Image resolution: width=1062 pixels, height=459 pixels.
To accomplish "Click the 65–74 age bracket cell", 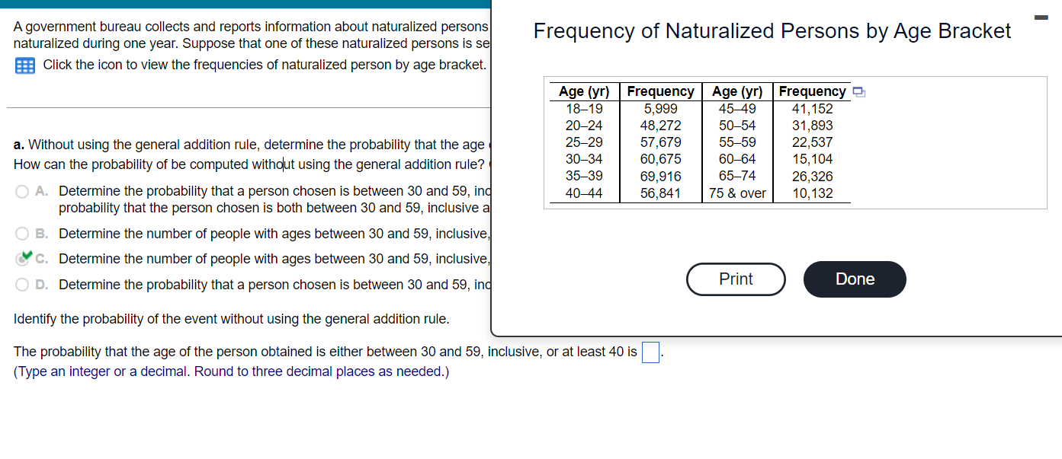I will click(x=737, y=177).
